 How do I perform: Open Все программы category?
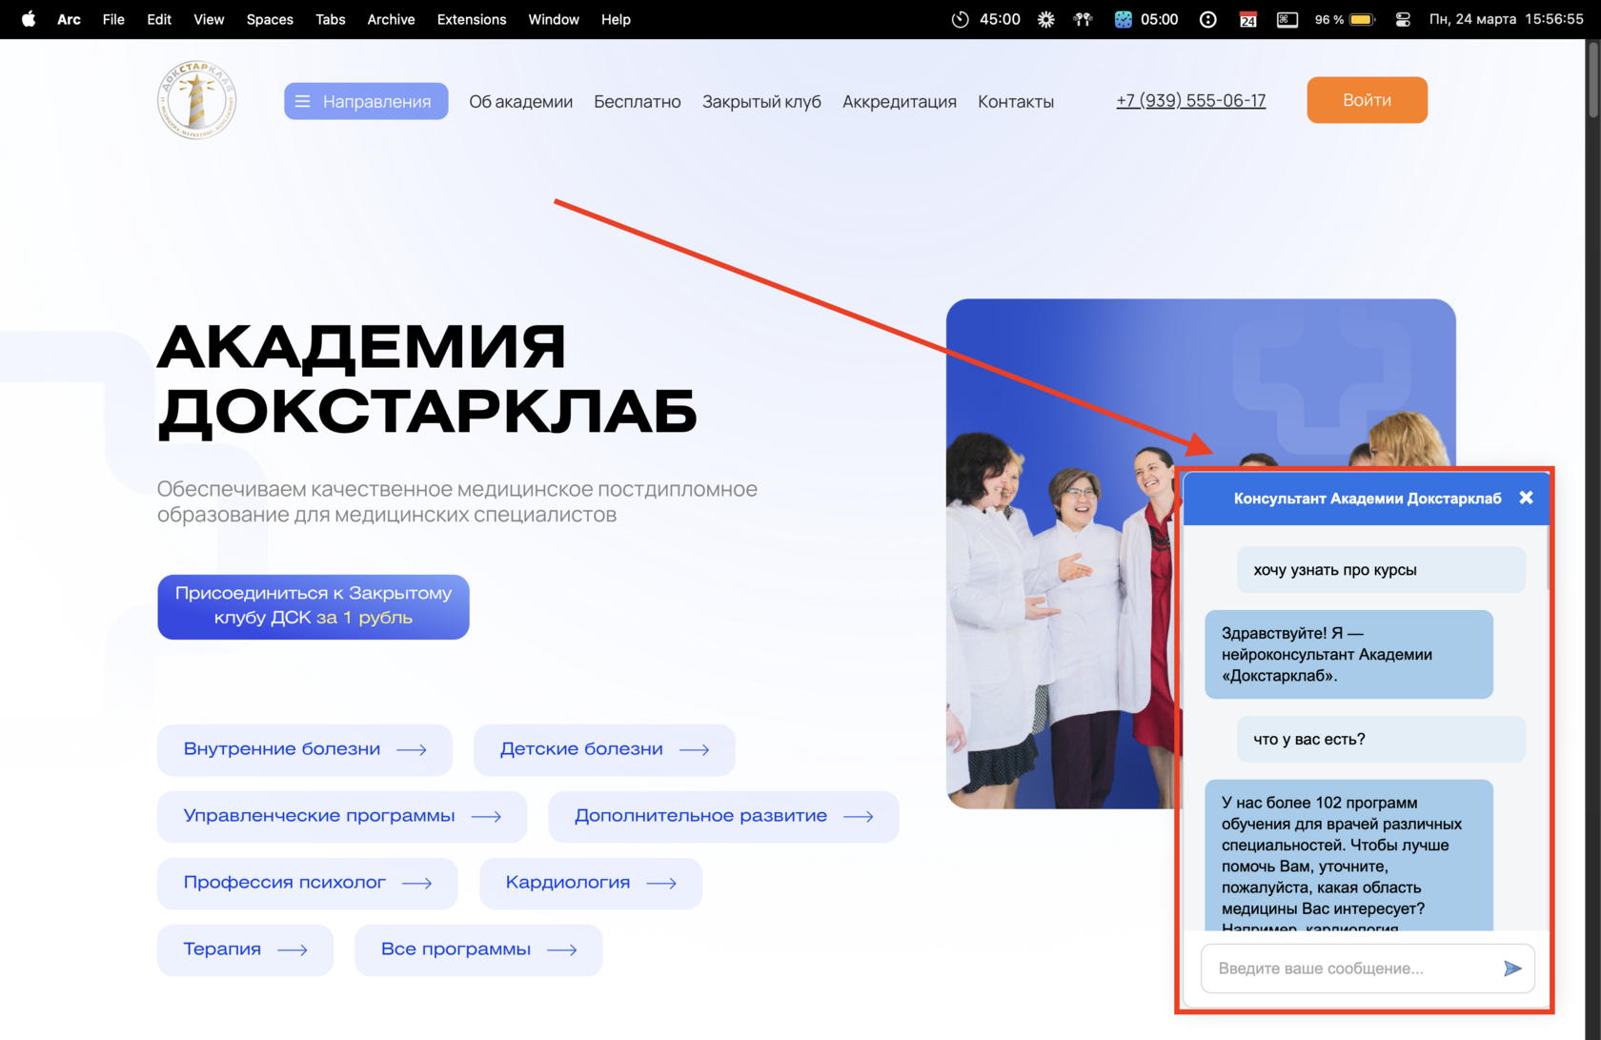coord(478,949)
